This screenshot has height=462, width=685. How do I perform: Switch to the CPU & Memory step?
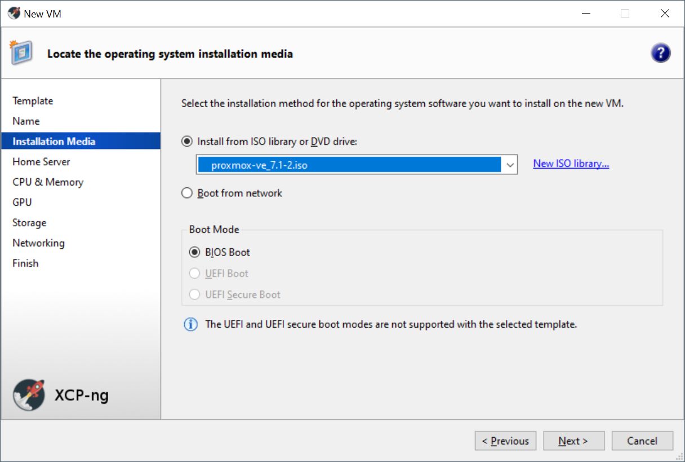48,182
